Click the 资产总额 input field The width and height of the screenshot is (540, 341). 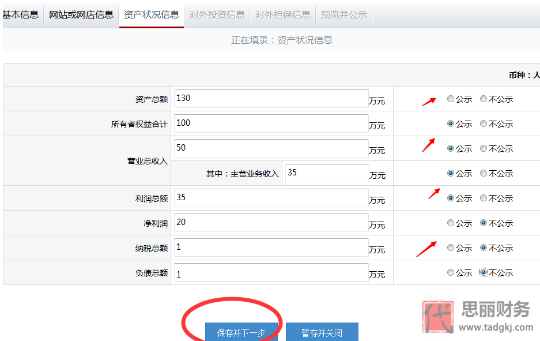271,98
